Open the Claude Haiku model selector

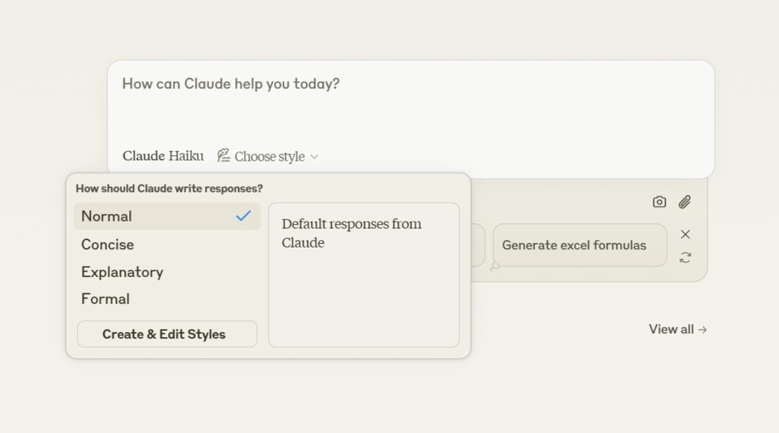(163, 156)
